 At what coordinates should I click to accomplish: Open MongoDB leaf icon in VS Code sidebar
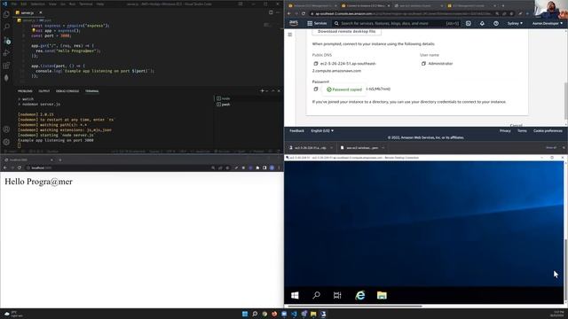(x=6, y=78)
